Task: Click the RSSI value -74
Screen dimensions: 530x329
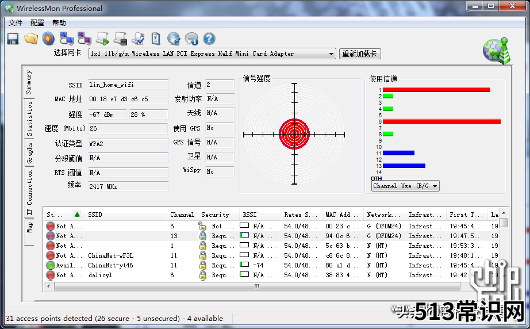Action: [258, 265]
